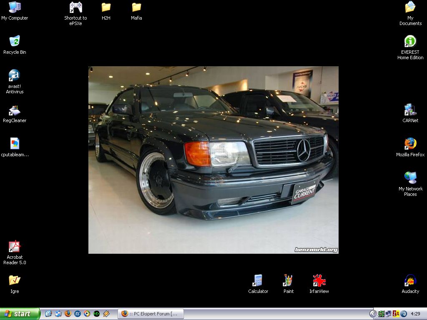Open the Mafia folder
Screen dimensions: 427x320
(x=136, y=7)
